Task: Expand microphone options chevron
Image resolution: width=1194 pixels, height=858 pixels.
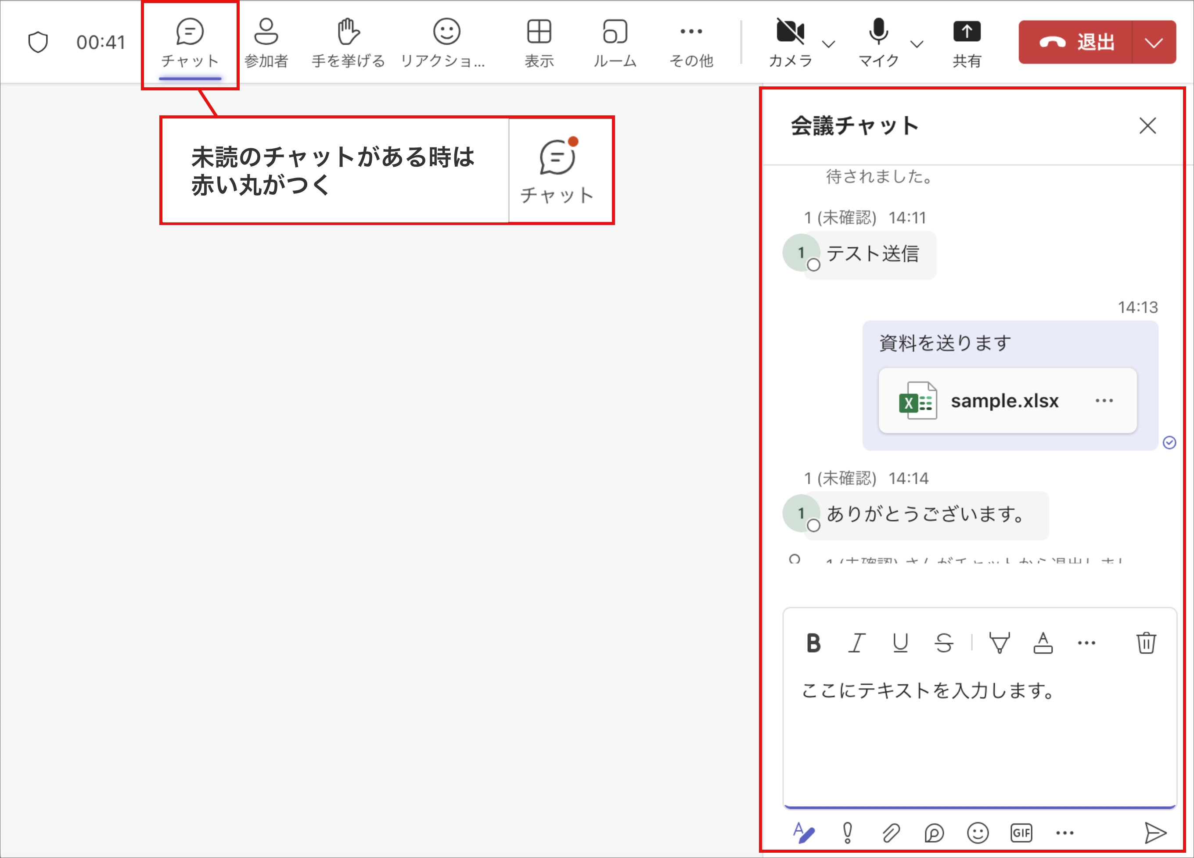Action: tap(917, 44)
